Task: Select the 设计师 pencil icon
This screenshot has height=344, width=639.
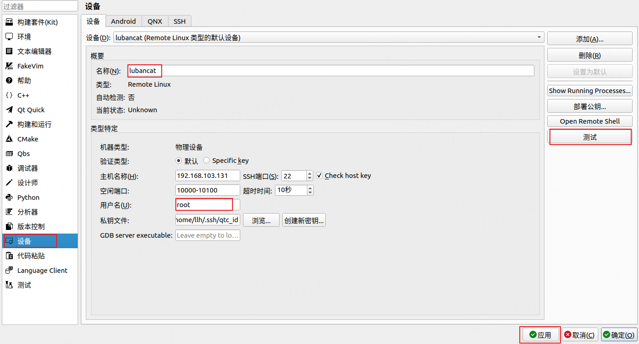Action: pyautogui.click(x=9, y=183)
